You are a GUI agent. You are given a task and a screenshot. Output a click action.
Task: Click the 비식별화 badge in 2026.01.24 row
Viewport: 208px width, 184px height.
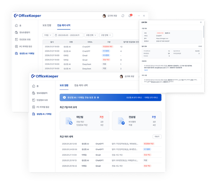(x=147, y=149)
